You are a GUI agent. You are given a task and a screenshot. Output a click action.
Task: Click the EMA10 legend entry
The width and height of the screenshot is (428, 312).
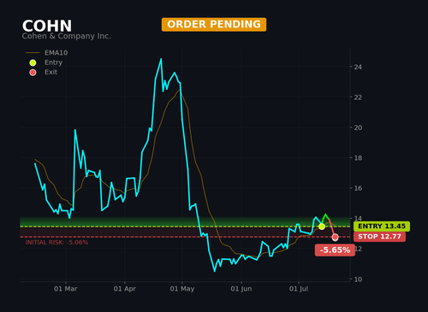[x=47, y=53]
